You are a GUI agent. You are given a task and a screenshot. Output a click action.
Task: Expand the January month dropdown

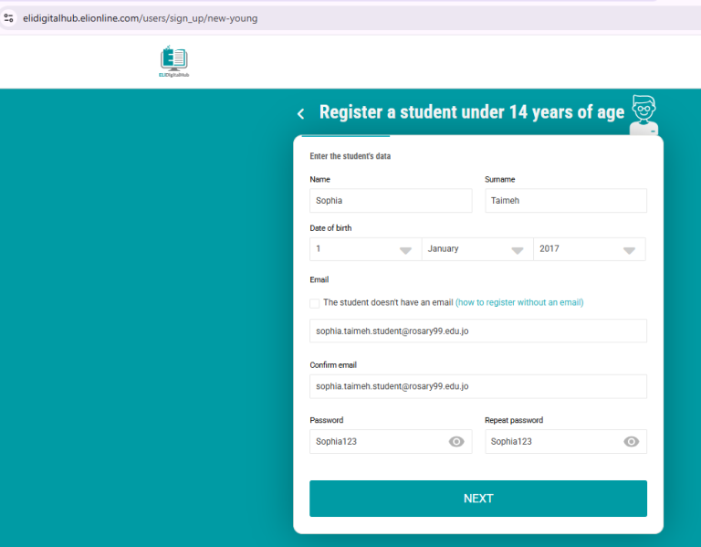click(476, 249)
